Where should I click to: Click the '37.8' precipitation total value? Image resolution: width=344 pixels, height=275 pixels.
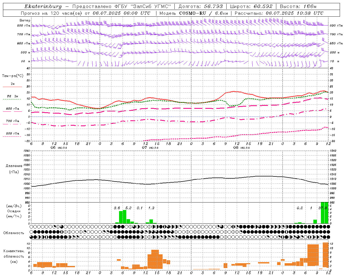tap(322, 208)
